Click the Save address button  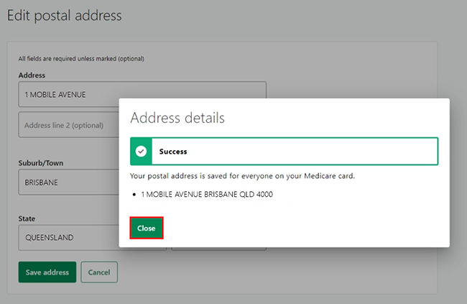[x=47, y=272]
